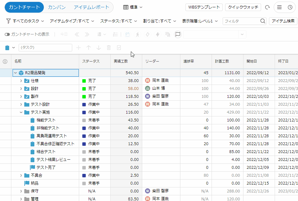Open the ステータス:すべて filter dropdown
Viewport: 298px width, 201px height.
[119, 21]
